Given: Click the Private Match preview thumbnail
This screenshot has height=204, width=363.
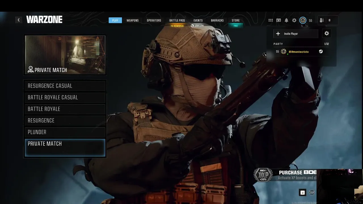Looking at the screenshot, I should pos(65,55).
